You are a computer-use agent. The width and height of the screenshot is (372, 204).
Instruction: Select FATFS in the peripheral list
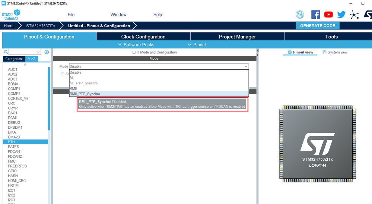(13, 147)
